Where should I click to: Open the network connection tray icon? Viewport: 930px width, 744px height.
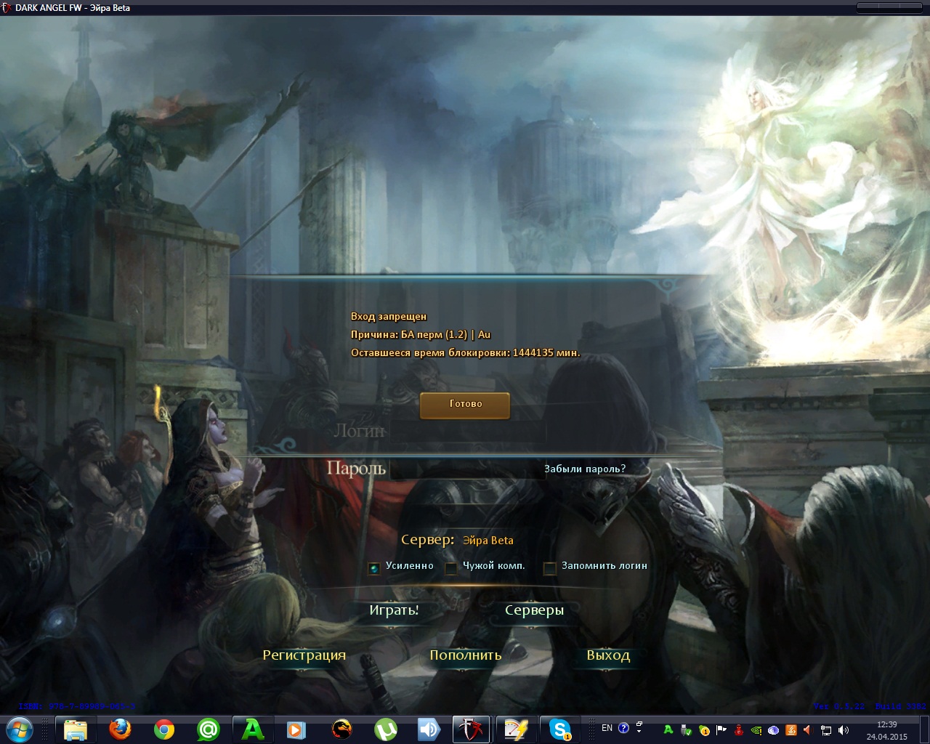pyautogui.click(x=826, y=730)
